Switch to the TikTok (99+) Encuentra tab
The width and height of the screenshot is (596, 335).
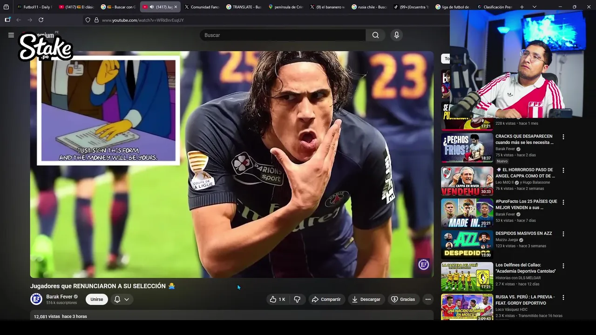411,7
